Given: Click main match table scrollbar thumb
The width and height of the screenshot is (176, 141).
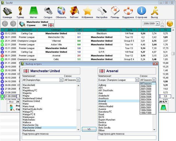Looking at the screenshot, I should tap(173, 53).
